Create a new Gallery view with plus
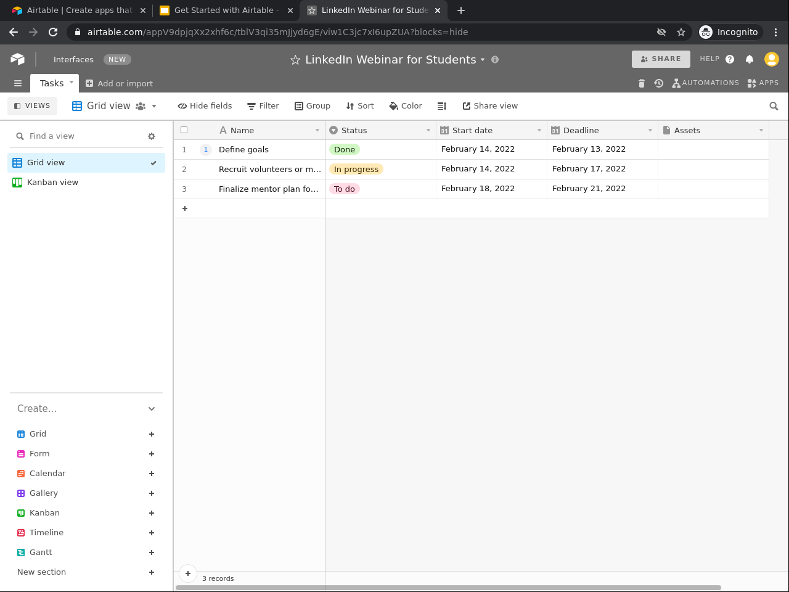This screenshot has width=789, height=592. 152,493
